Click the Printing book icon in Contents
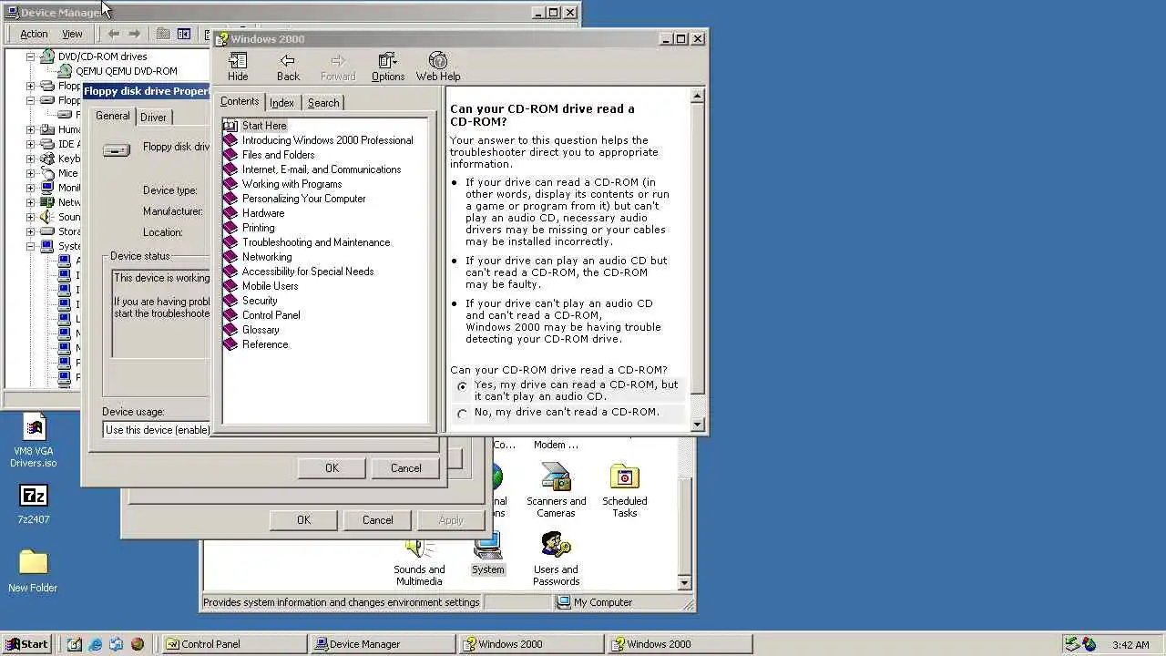This screenshot has height=656, width=1166. 230,228
